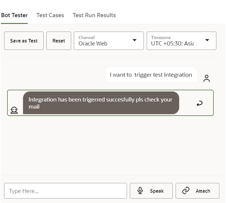Focus the Type Here message field
The width and height of the screenshot is (227, 203).
[x=65, y=191]
